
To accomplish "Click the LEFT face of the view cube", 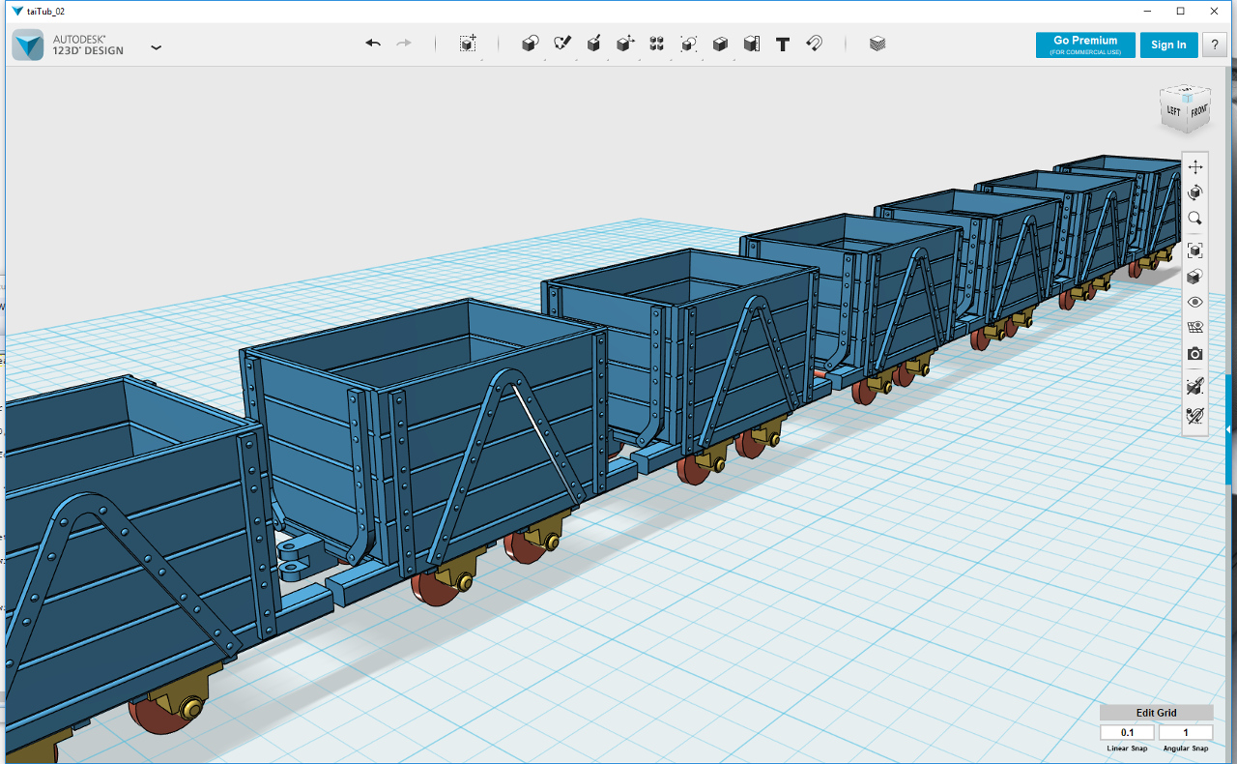I will pyautogui.click(x=1173, y=110).
